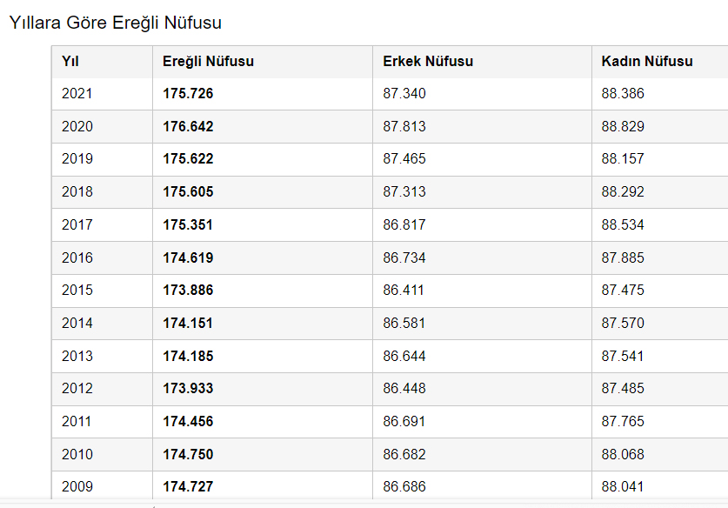The width and height of the screenshot is (728, 508).
Task: Click female population value 87.570
Action: tap(623, 323)
